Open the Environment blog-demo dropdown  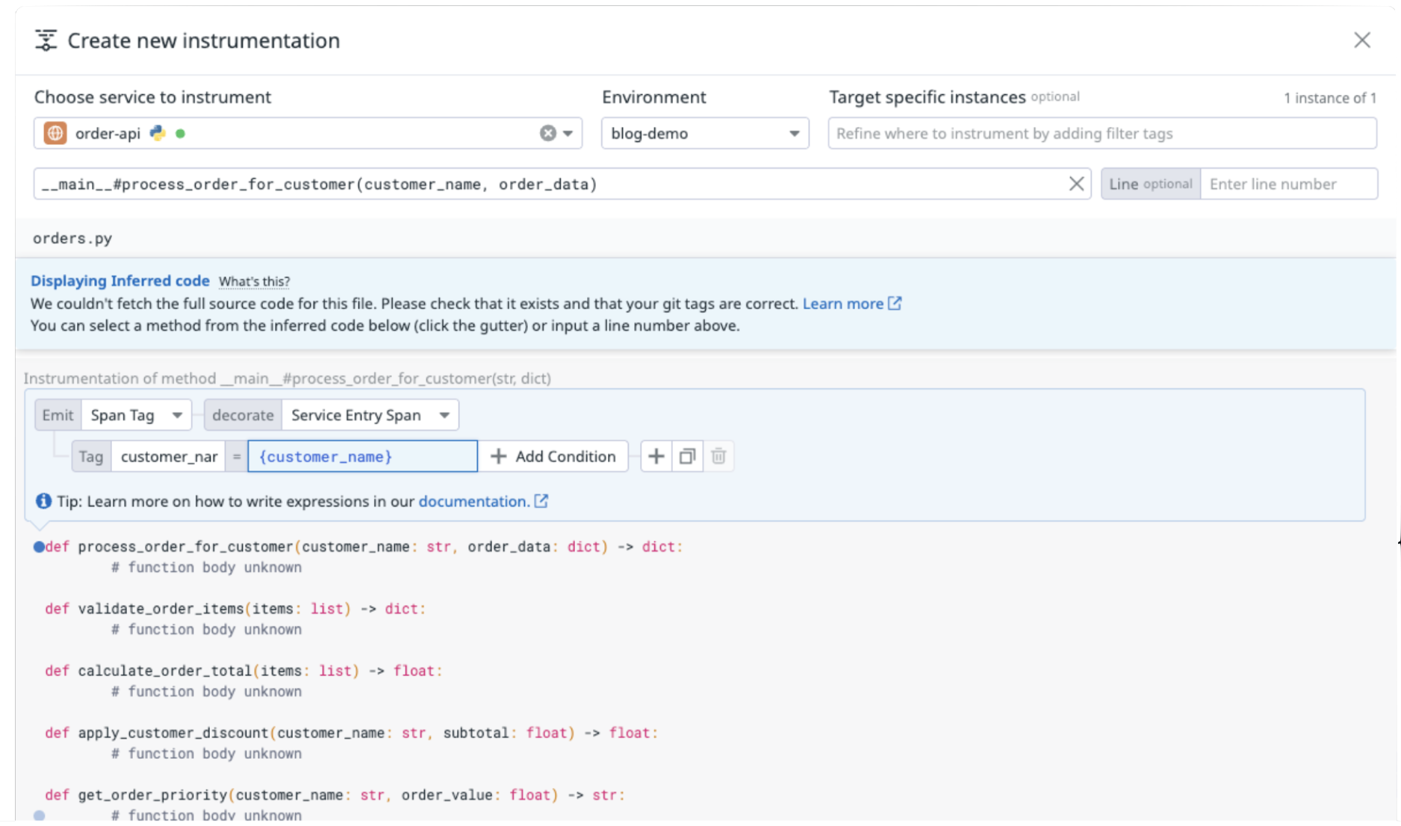point(705,133)
